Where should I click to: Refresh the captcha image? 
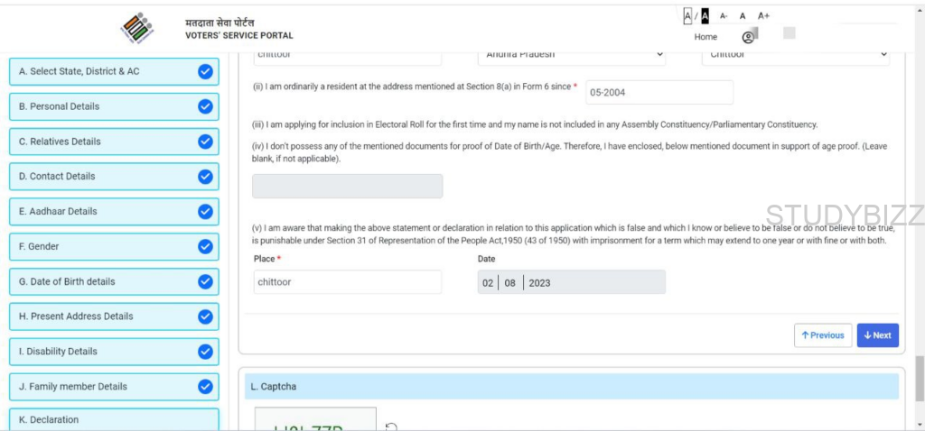[x=391, y=426]
